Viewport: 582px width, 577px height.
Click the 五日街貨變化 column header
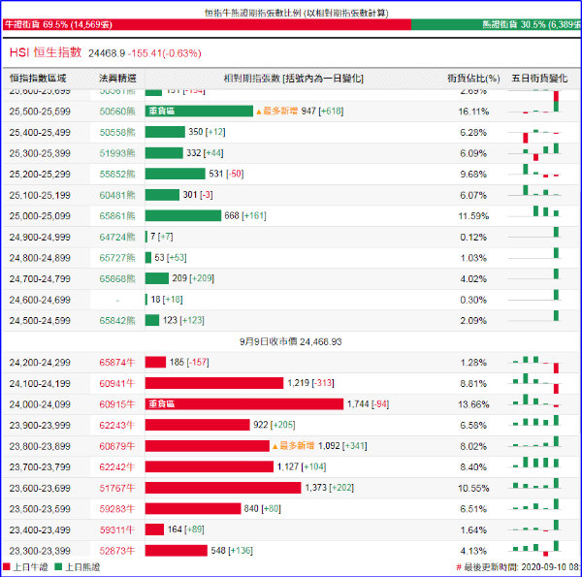(539, 79)
